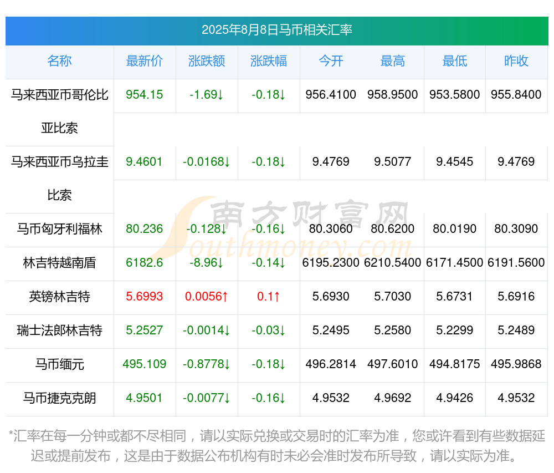Click opening value 6195.2300
This screenshot has width=554, height=473.
coord(331,263)
